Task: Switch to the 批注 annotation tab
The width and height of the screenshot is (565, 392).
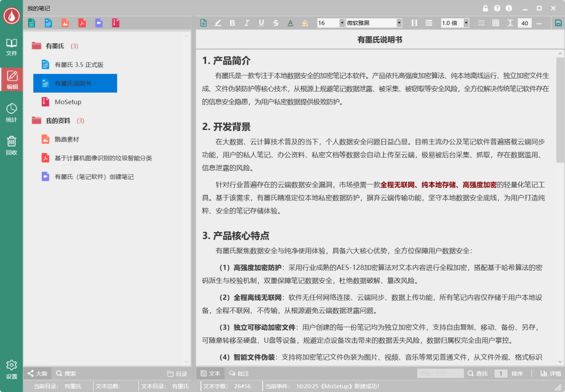Action: coord(239,374)
